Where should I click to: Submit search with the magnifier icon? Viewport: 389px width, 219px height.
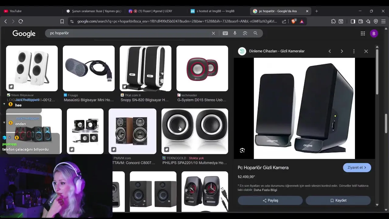click(x=255, y=33)
